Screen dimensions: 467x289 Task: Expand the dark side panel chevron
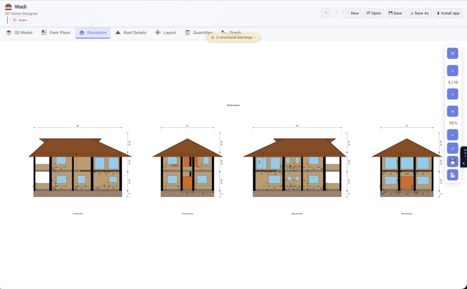(x=464, y=164)
